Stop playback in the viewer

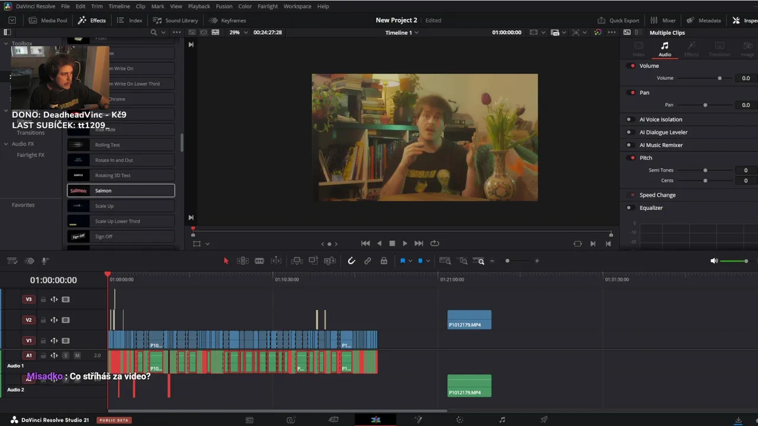pyautogui.click(x=392, y=243)
